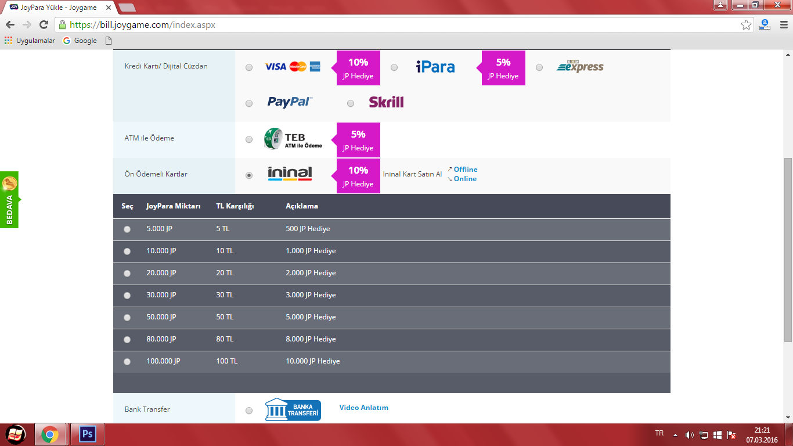
Task: Select the 100.000 JP package radio button
Action: click(x=127, y=362)
